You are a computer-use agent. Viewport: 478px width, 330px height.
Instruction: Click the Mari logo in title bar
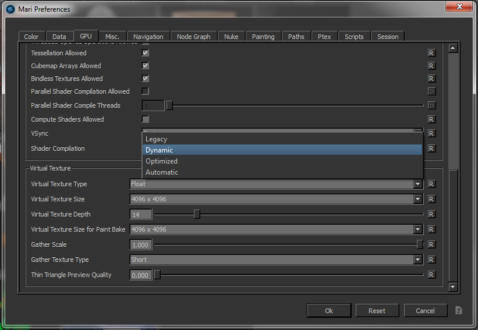click(x=10, y=9)
